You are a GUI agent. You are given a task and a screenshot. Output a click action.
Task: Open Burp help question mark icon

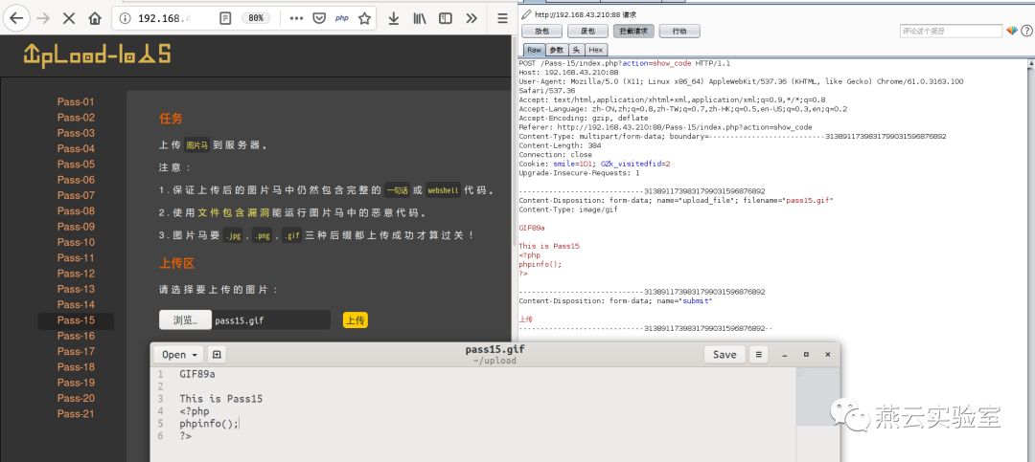click(x=1026, y=31)
